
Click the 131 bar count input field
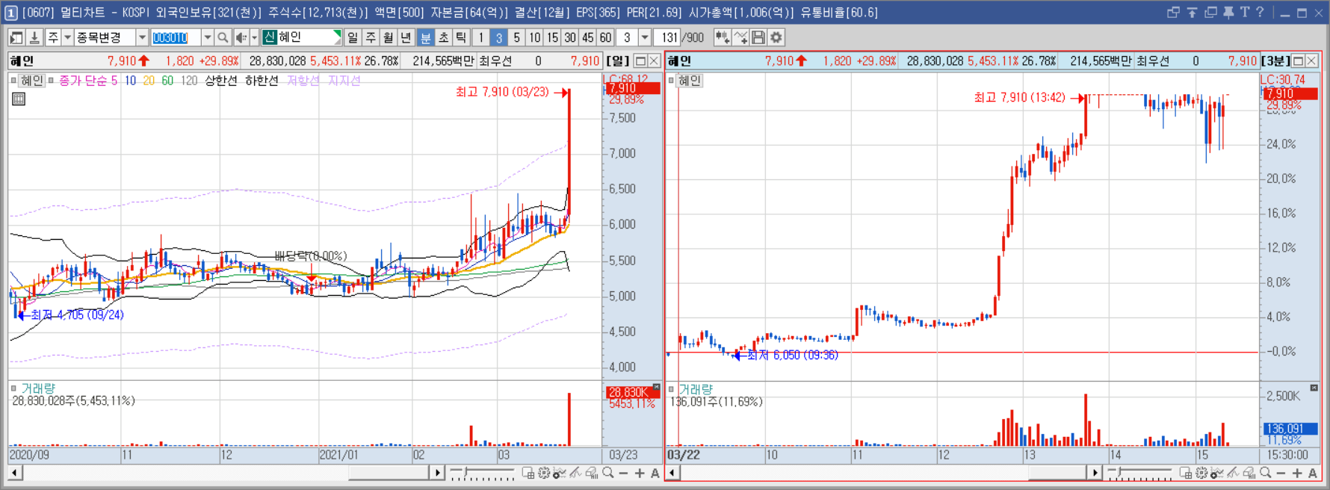[x=669, y=37]
